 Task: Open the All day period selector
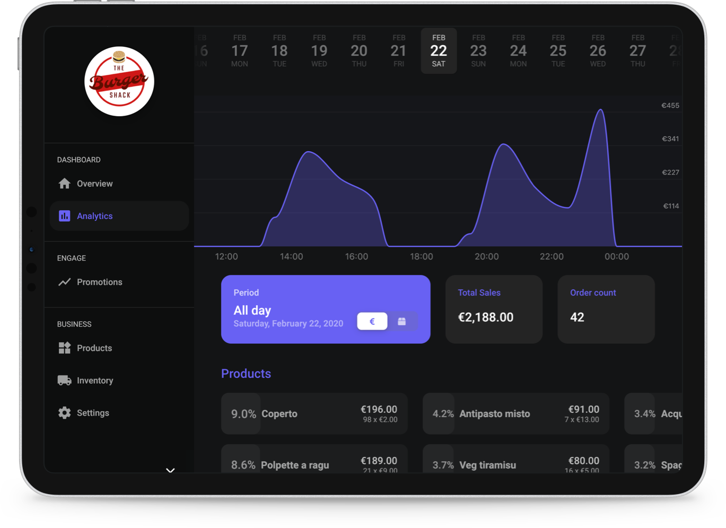(252, 310)
